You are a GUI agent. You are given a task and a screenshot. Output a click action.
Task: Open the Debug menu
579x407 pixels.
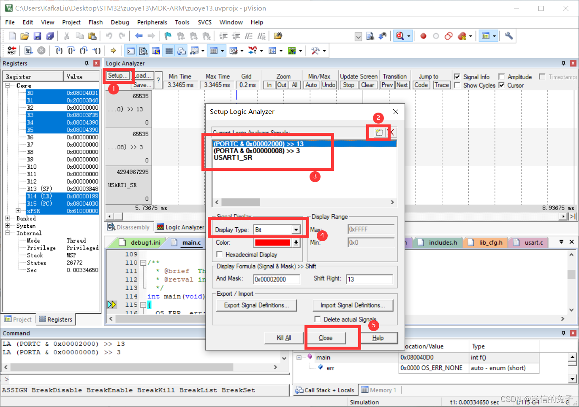point(120,22)
